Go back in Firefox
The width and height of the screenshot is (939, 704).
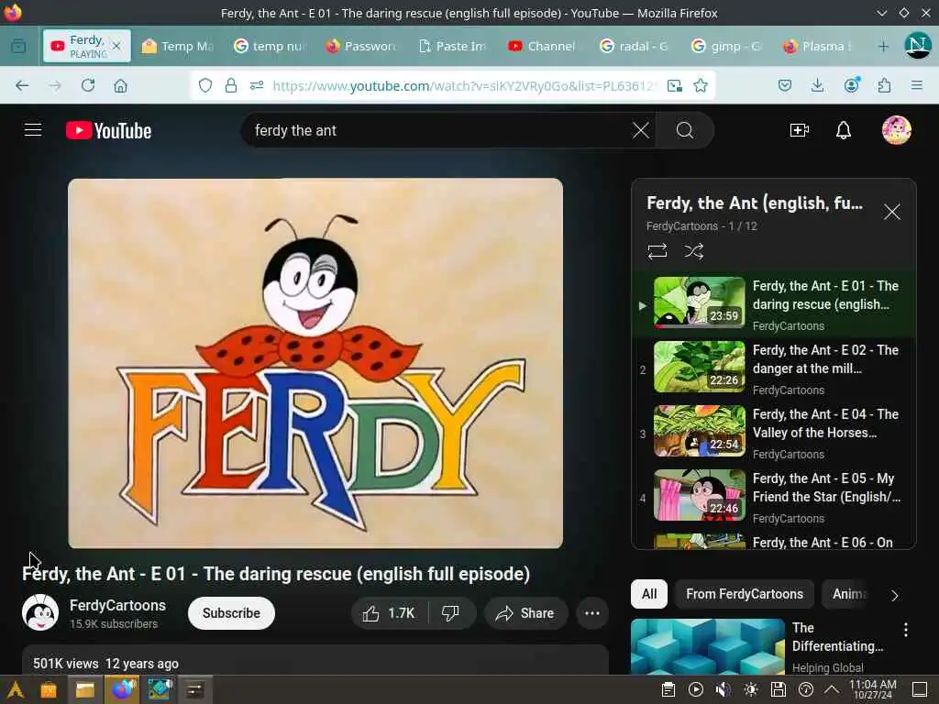point(22,85)
